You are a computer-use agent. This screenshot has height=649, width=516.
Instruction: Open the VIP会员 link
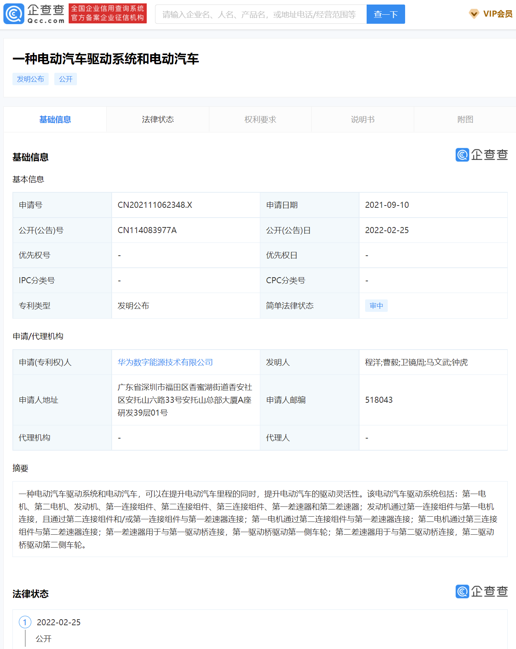[498, 14]
